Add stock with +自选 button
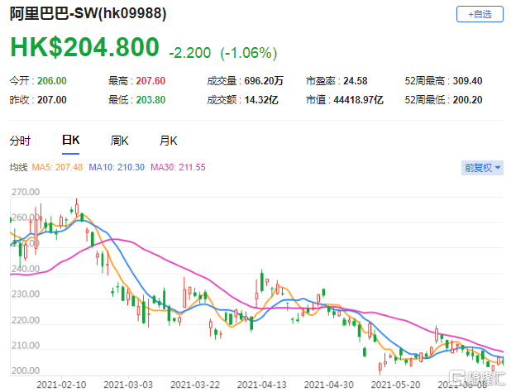Viewport: 511px width, 392px height. click(480, 14)
